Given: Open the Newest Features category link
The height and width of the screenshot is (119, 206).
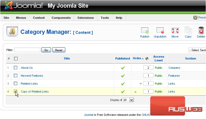Looking at the screenshot, I should click(32, 76).
